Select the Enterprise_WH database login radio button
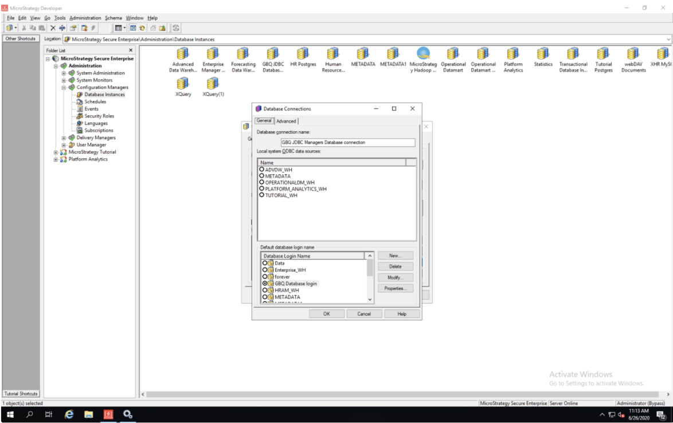This screenshot has height=423, width=673. 265,270
